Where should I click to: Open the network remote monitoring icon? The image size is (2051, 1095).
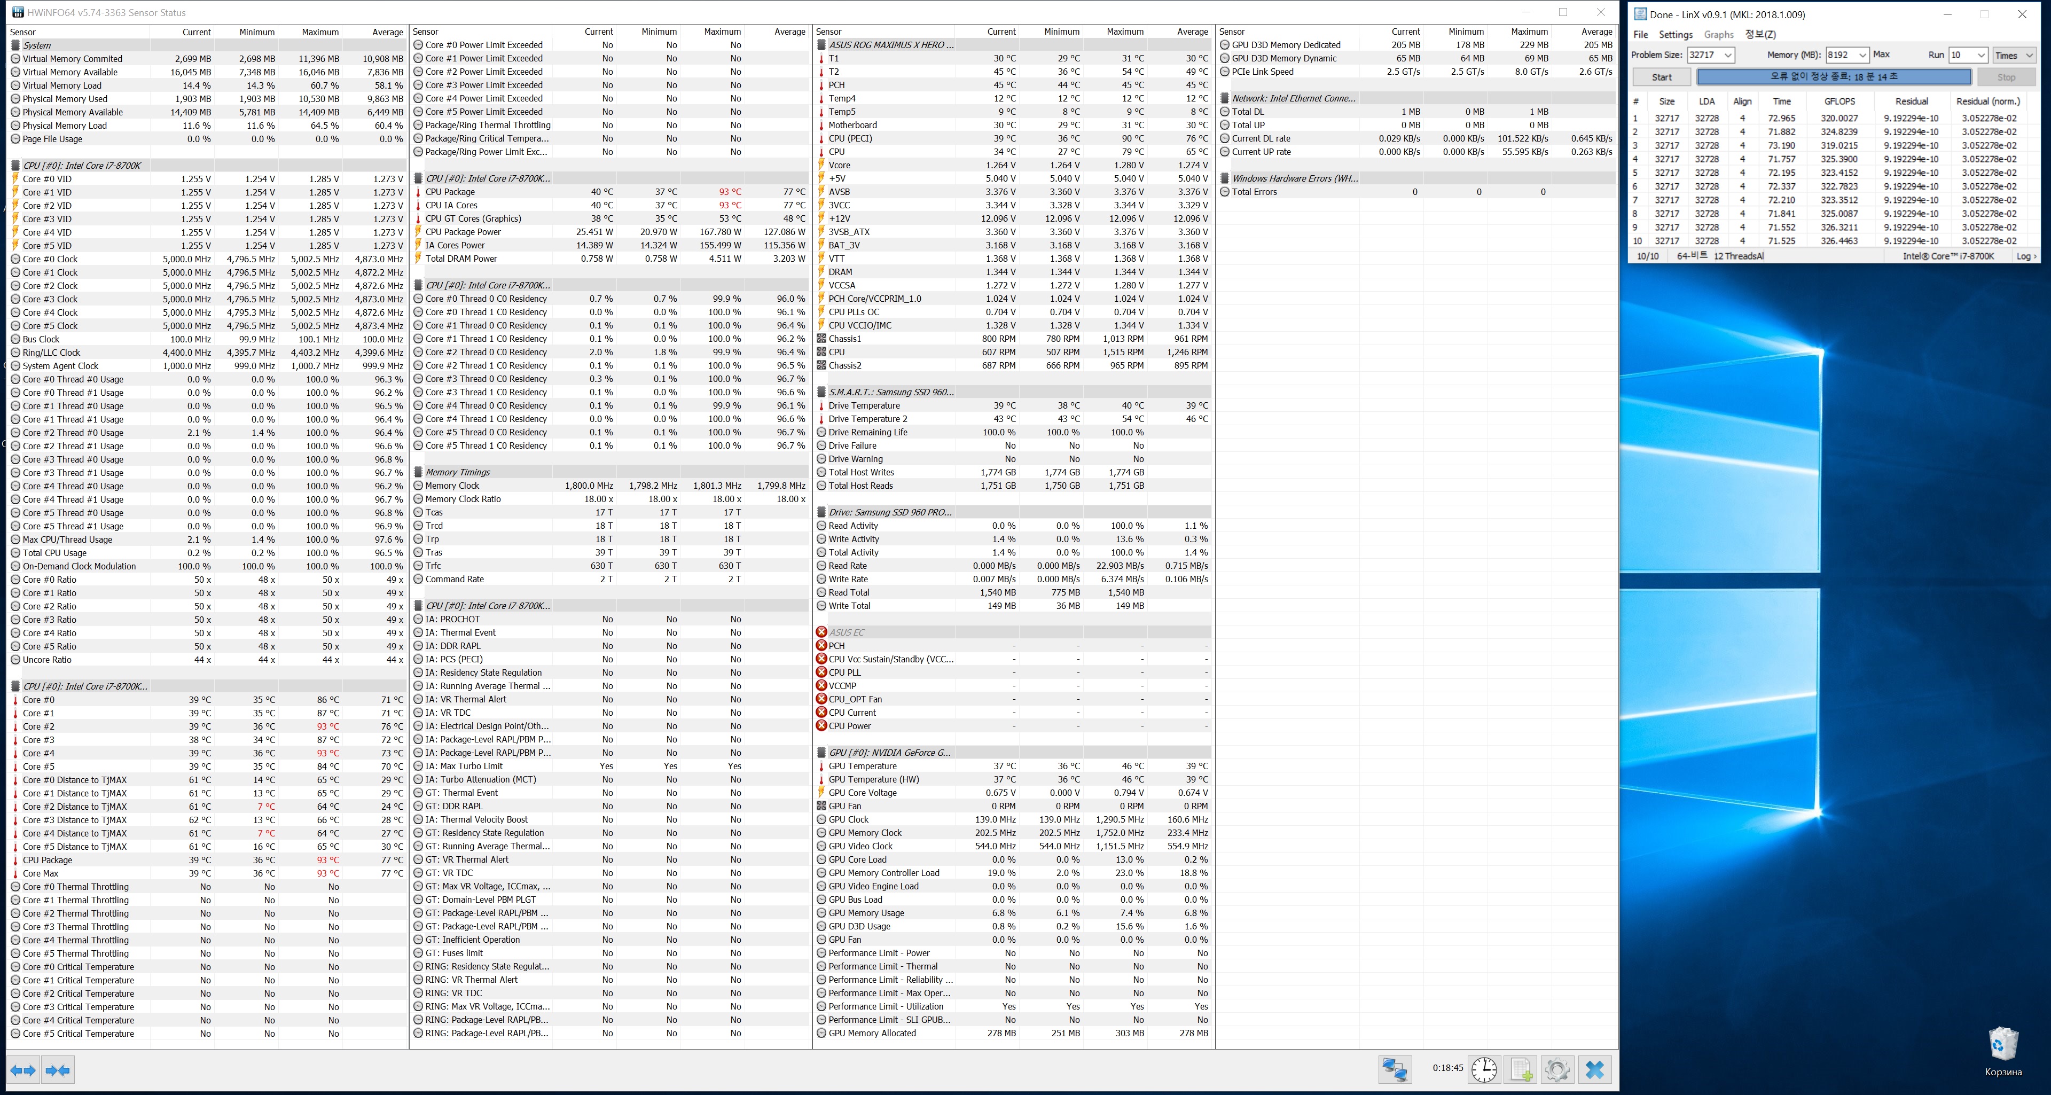coord(1395,1069)
